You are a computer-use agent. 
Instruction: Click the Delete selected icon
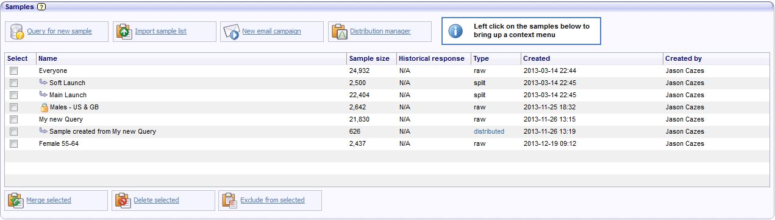click(124, 200)
